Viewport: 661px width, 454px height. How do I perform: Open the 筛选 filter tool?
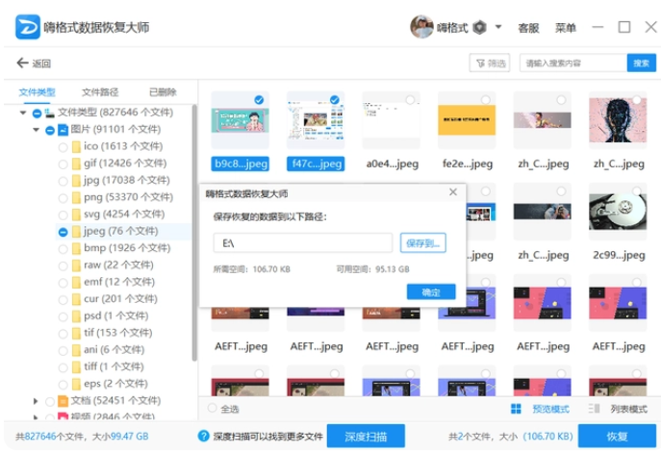point(489,63)
